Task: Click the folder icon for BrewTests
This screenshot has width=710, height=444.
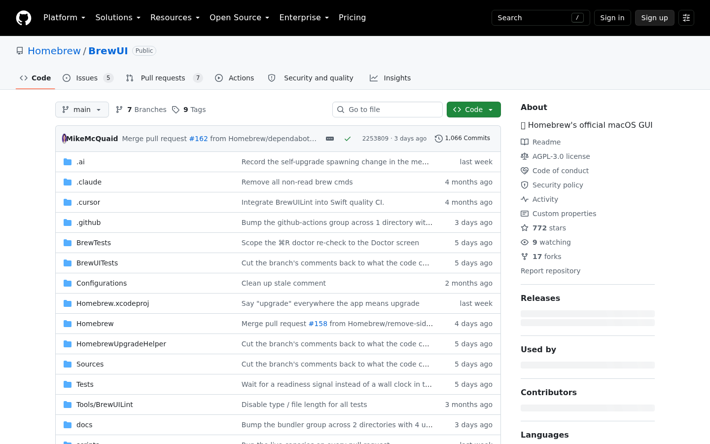Action: 68,243
